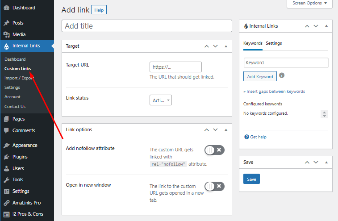This screenshot has height=221, width=338.
Task: Move the Internal Links panel up
Action: [x=307, y=26]
